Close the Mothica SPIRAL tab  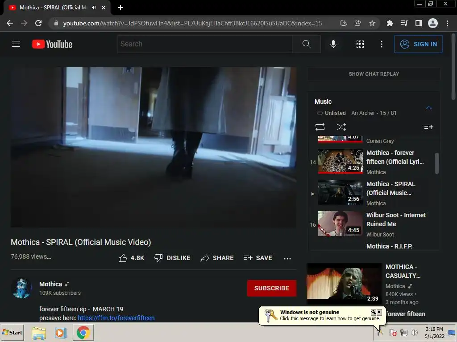104,8
